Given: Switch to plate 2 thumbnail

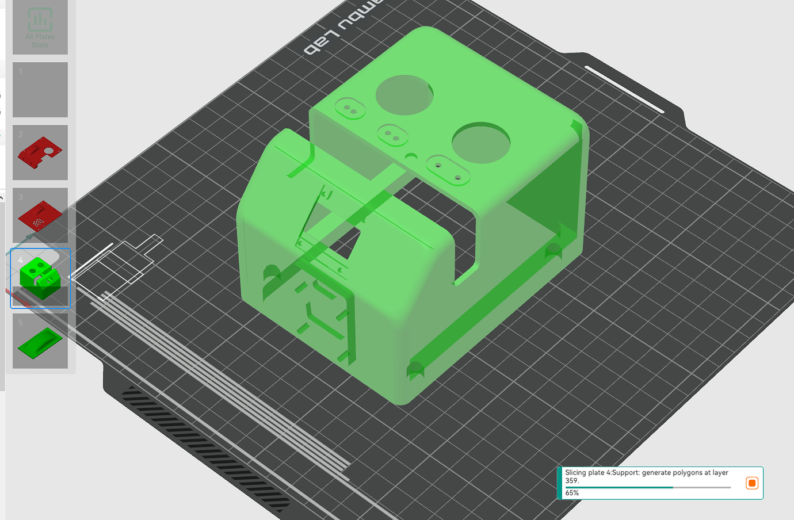Looking at the screenshot, I should tap(40, 152).
